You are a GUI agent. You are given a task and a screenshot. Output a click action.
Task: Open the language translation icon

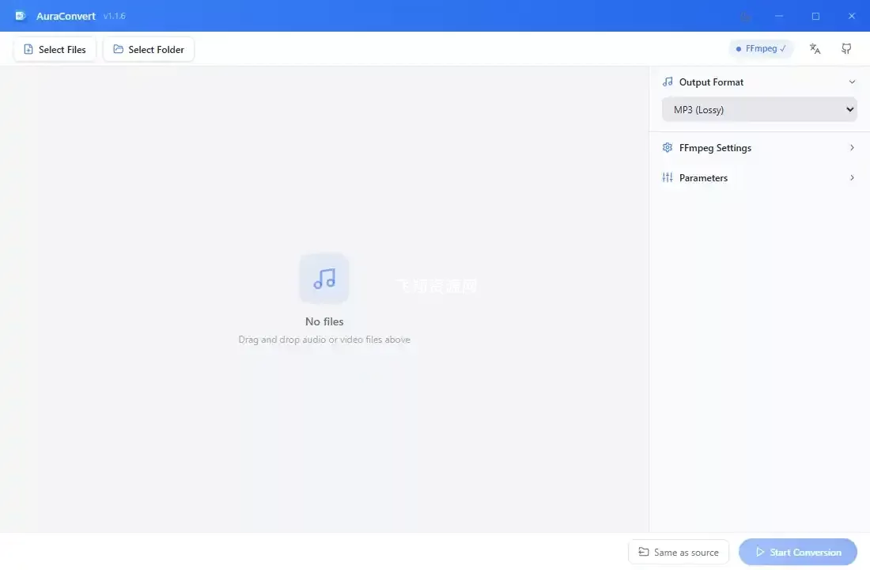[815, 49]
